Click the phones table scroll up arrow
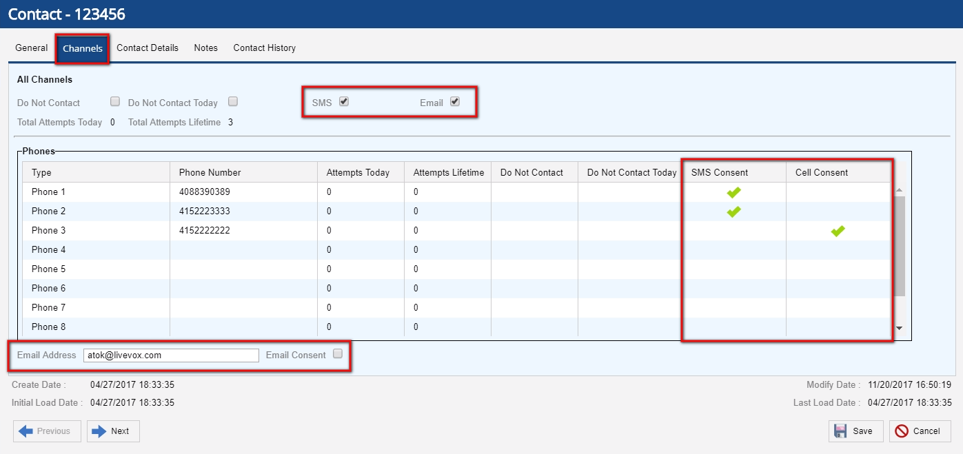963x454 pixels. [899, 190]
